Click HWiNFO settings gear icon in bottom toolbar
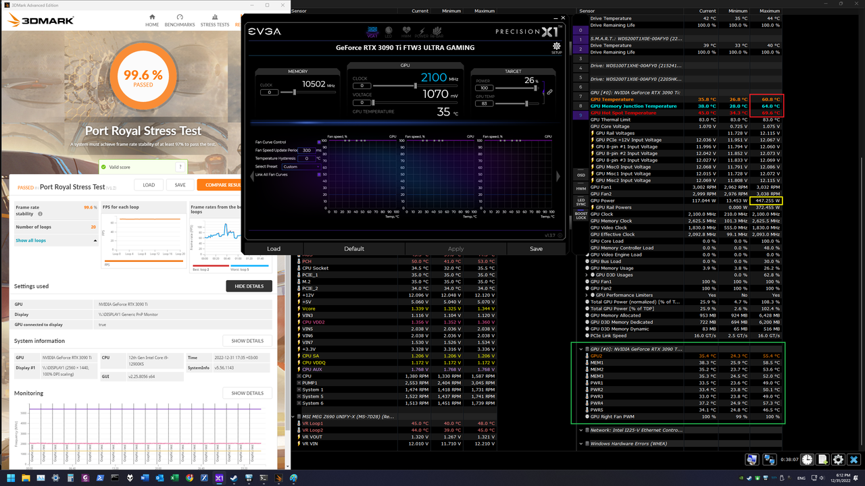Viewport: 865px width, 486px height. (838, 460)
